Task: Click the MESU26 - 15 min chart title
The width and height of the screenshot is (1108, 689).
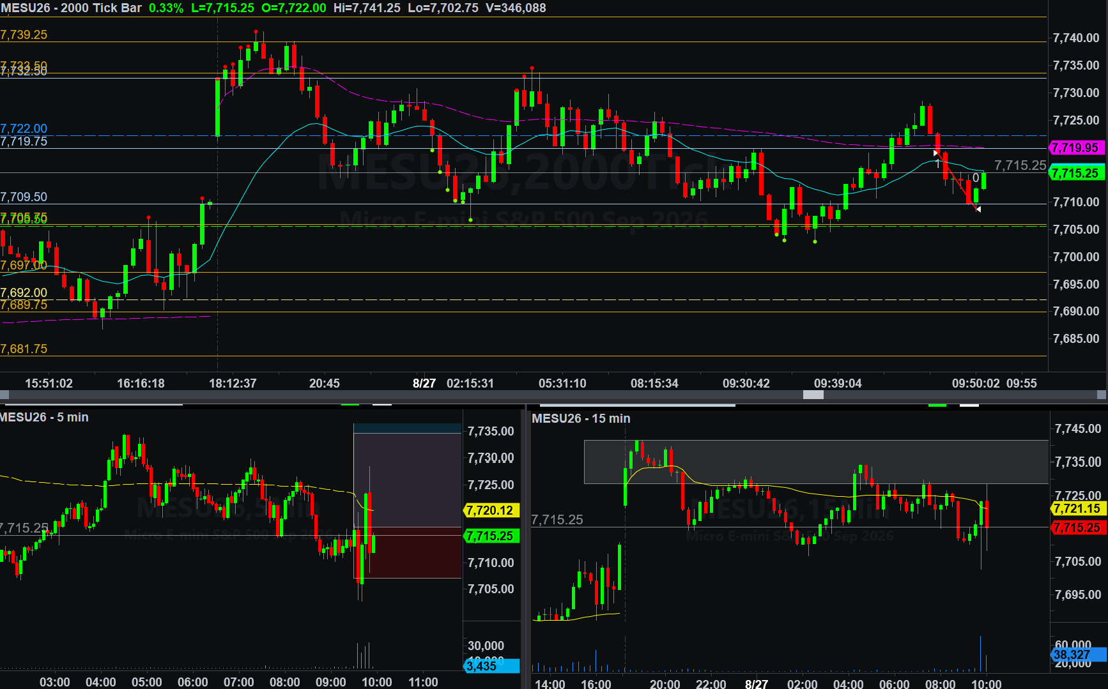Action: (581, 419)
